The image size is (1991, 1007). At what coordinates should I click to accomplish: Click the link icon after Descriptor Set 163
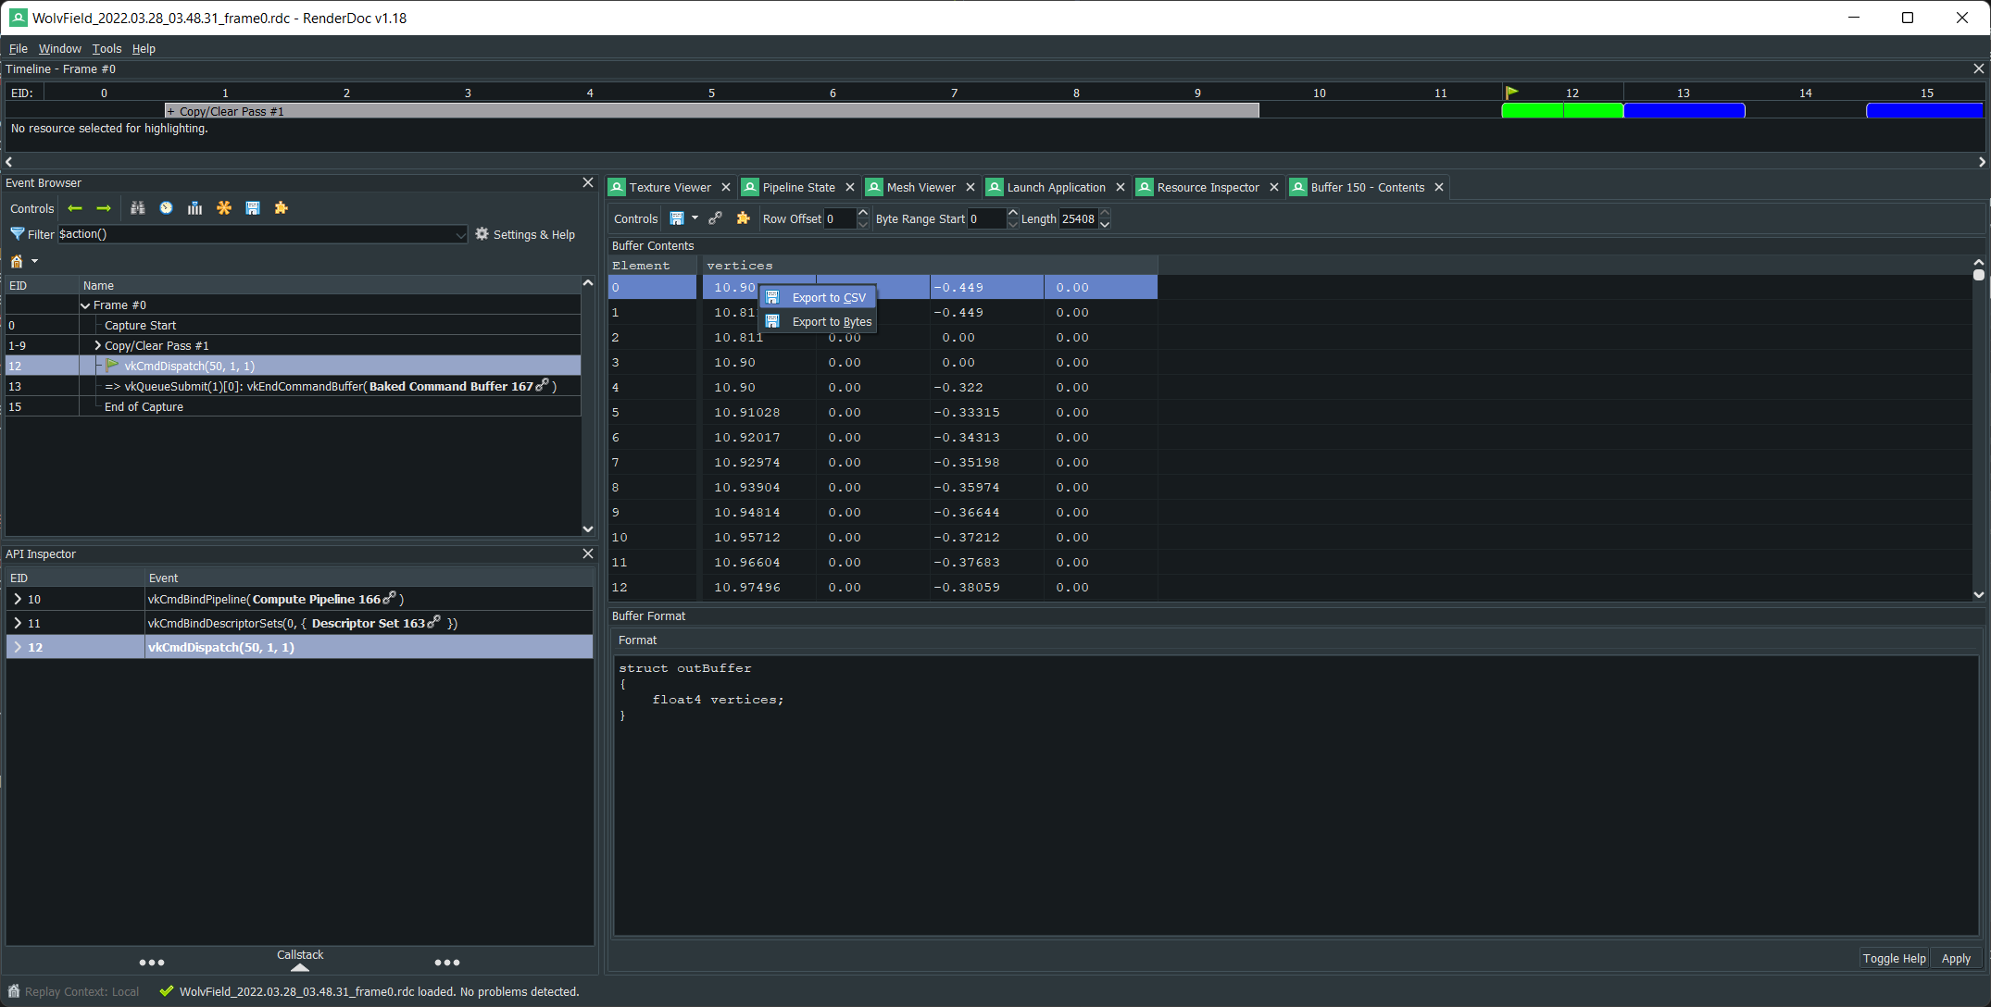click(433, 622)
